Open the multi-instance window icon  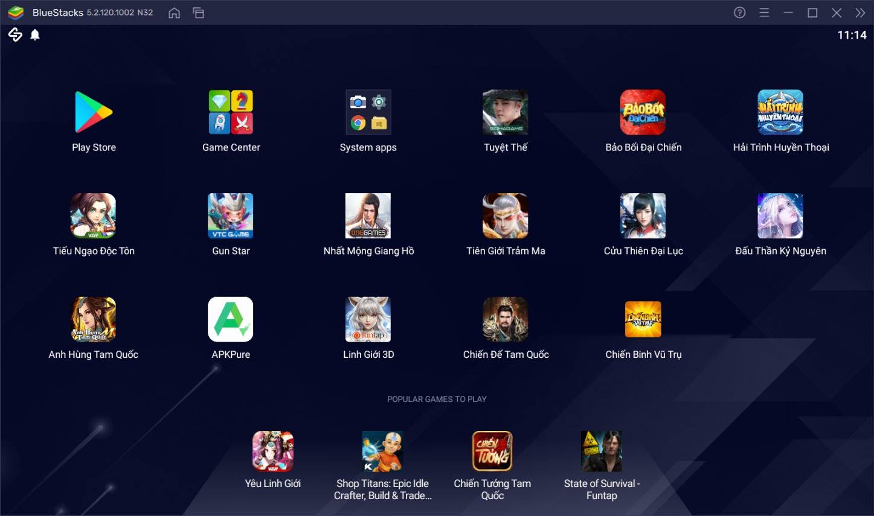pyautogui.click(x=198, y=13)
